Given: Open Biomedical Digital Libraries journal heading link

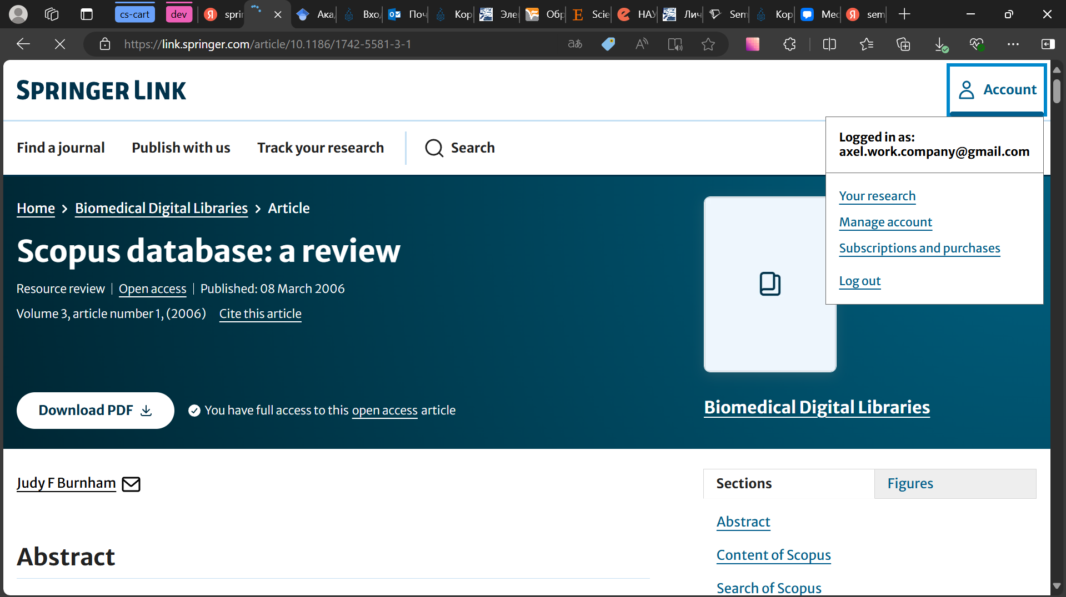Looking at the screenshot, I should 817,407.
